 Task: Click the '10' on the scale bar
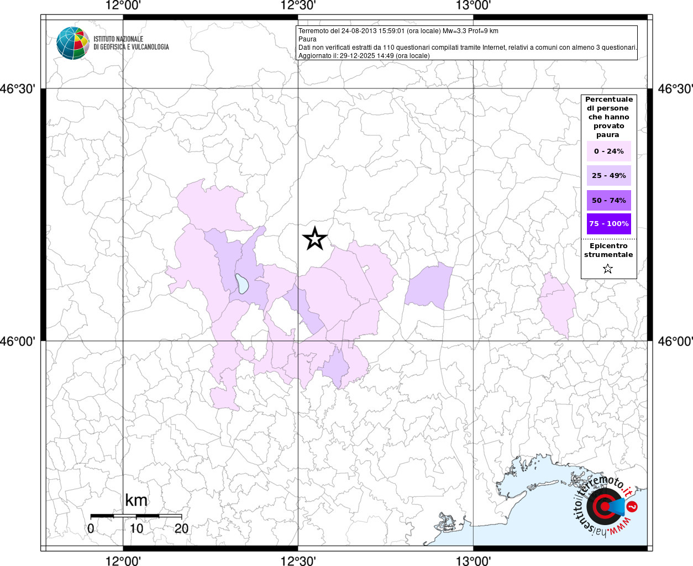136,528
